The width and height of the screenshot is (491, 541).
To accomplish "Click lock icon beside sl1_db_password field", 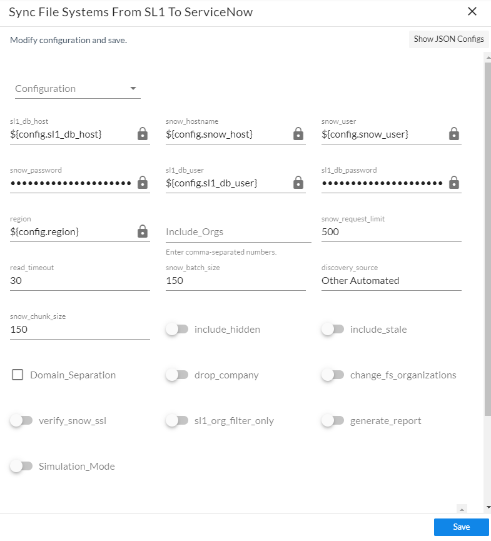I will tap(454, 183).
